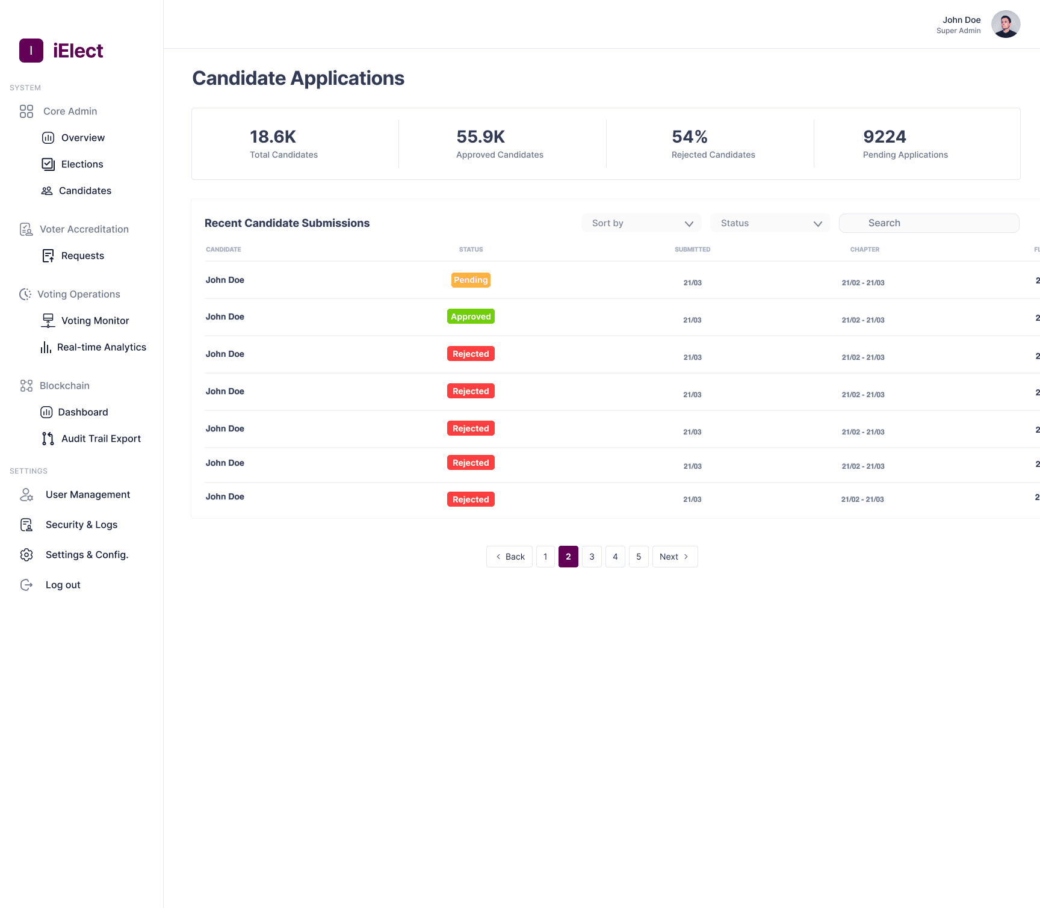1040x908 pixels.
Task: Click the Voting Monitor icon
Action: coord(48,321)
